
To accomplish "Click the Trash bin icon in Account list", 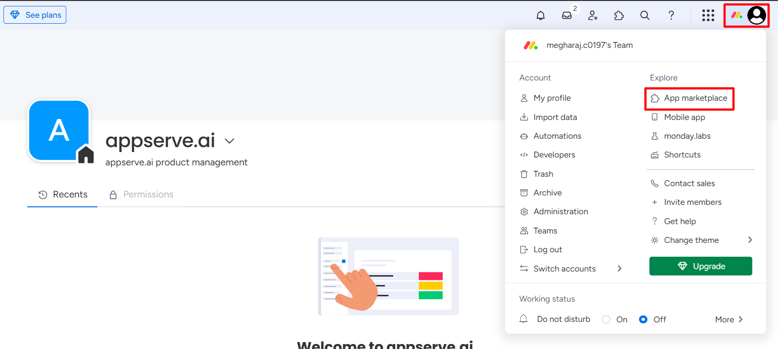I will click(524, 174).
